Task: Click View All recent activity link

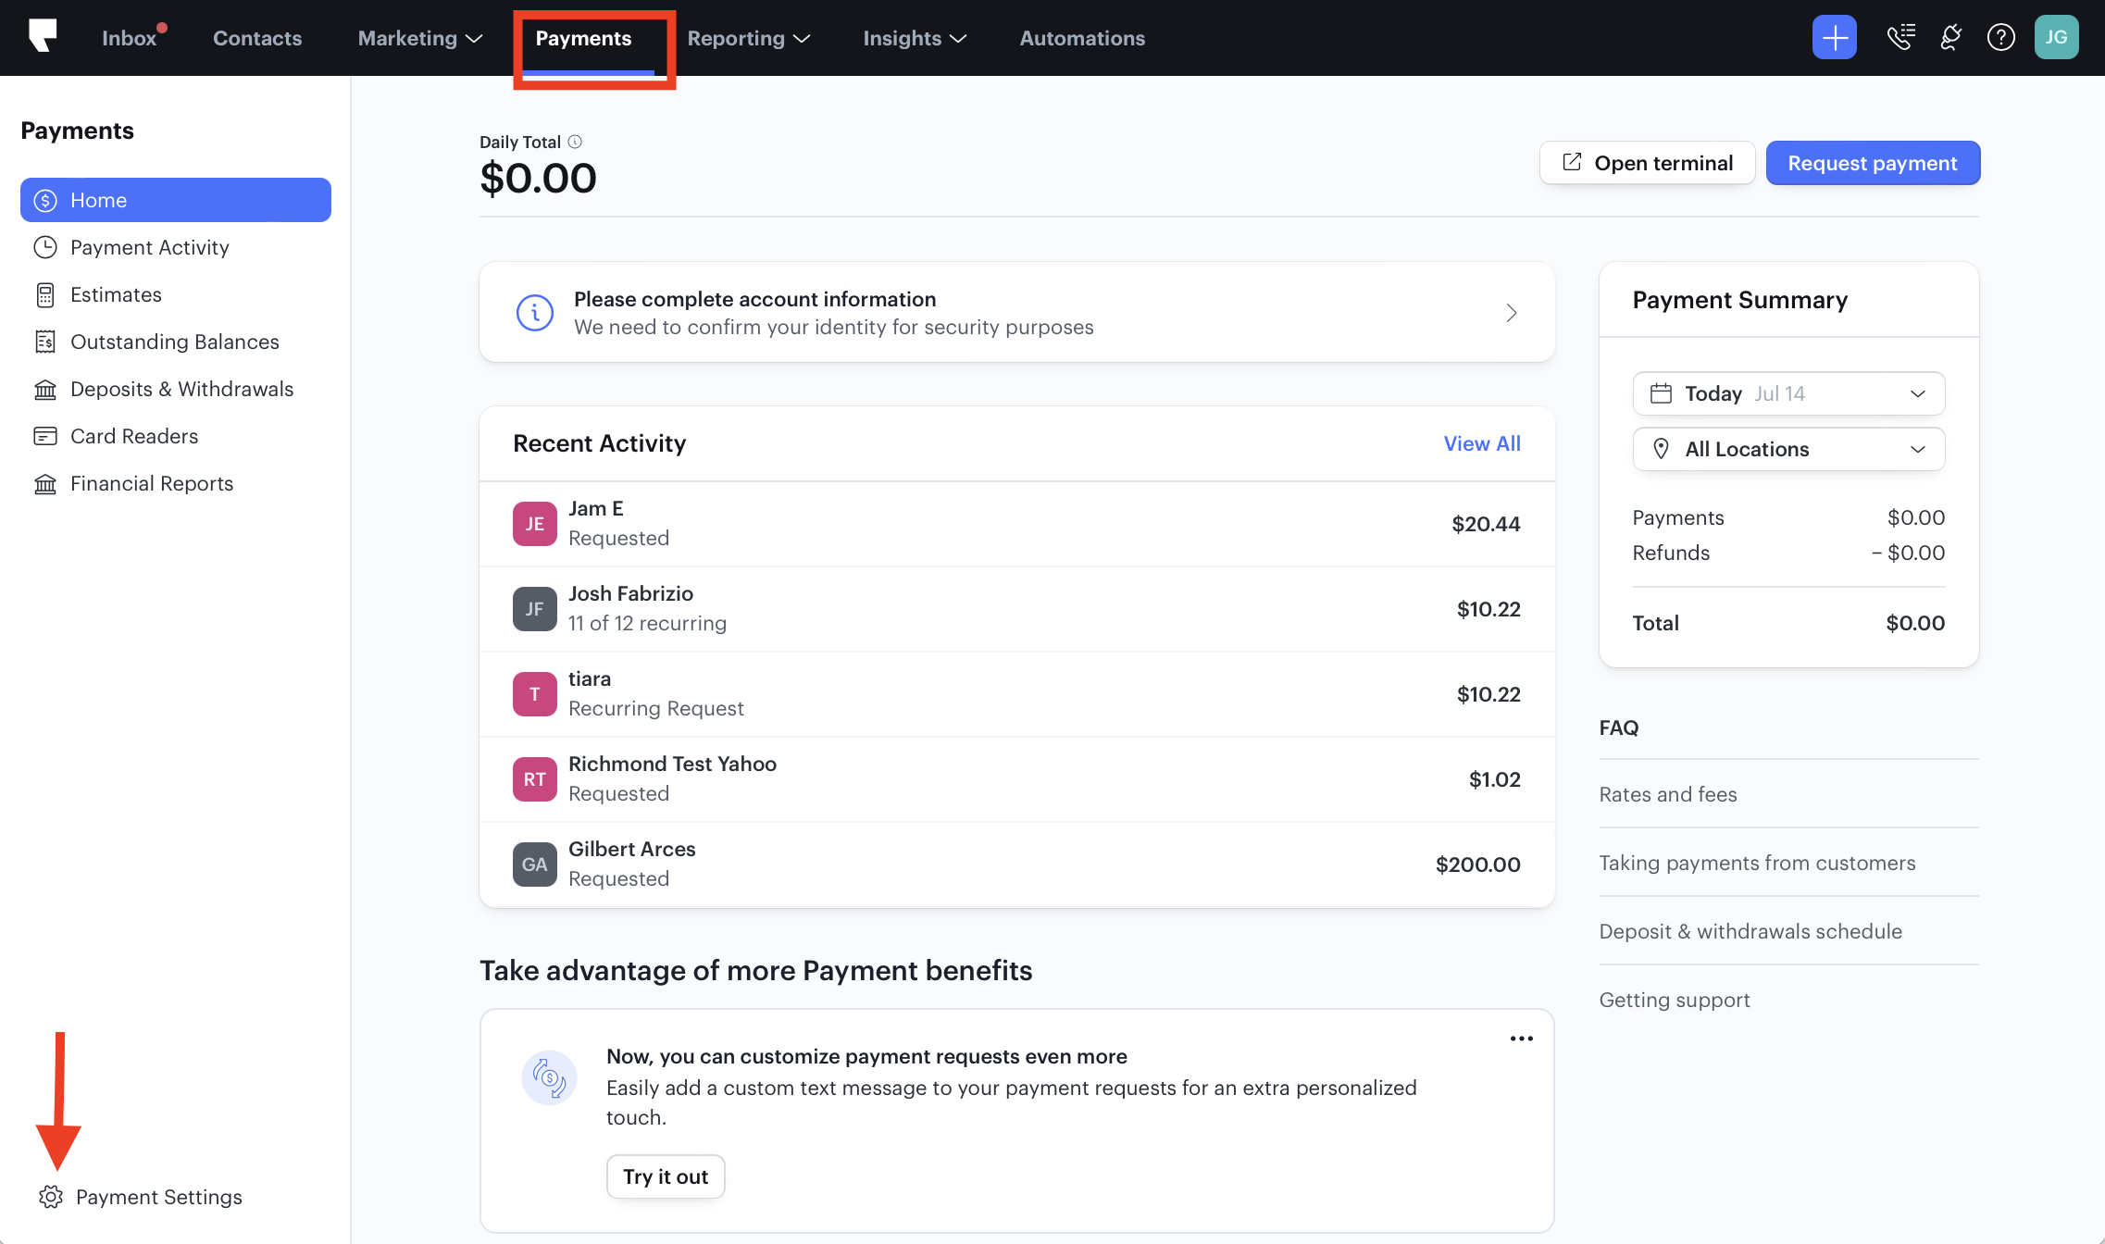Action: [1481, 443]
